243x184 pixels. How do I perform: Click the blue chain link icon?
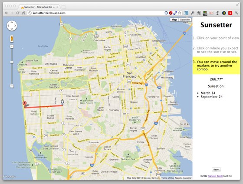175,13
